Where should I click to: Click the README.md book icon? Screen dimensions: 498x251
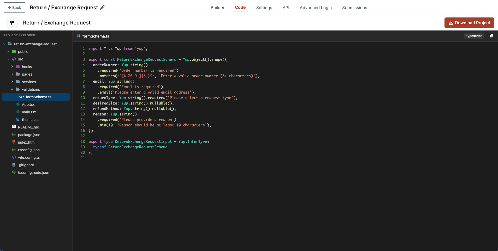(14, 127)
